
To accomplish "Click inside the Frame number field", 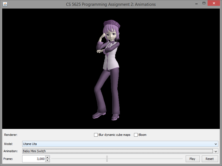I will 33,159.
